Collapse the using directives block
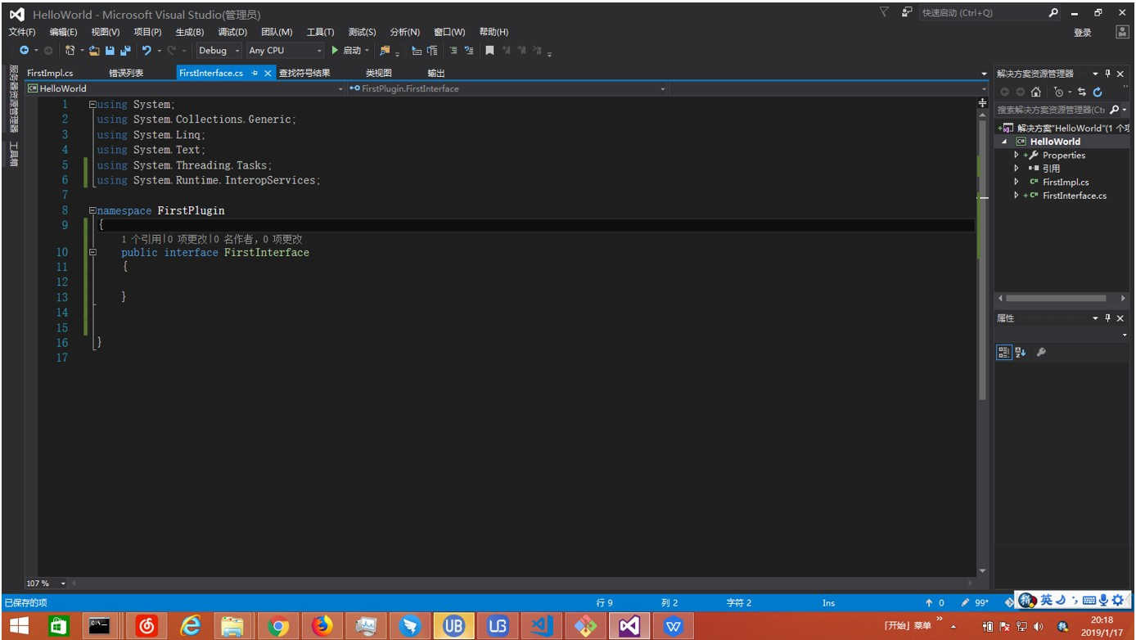The image size is (1136, 640). point(92,105)
